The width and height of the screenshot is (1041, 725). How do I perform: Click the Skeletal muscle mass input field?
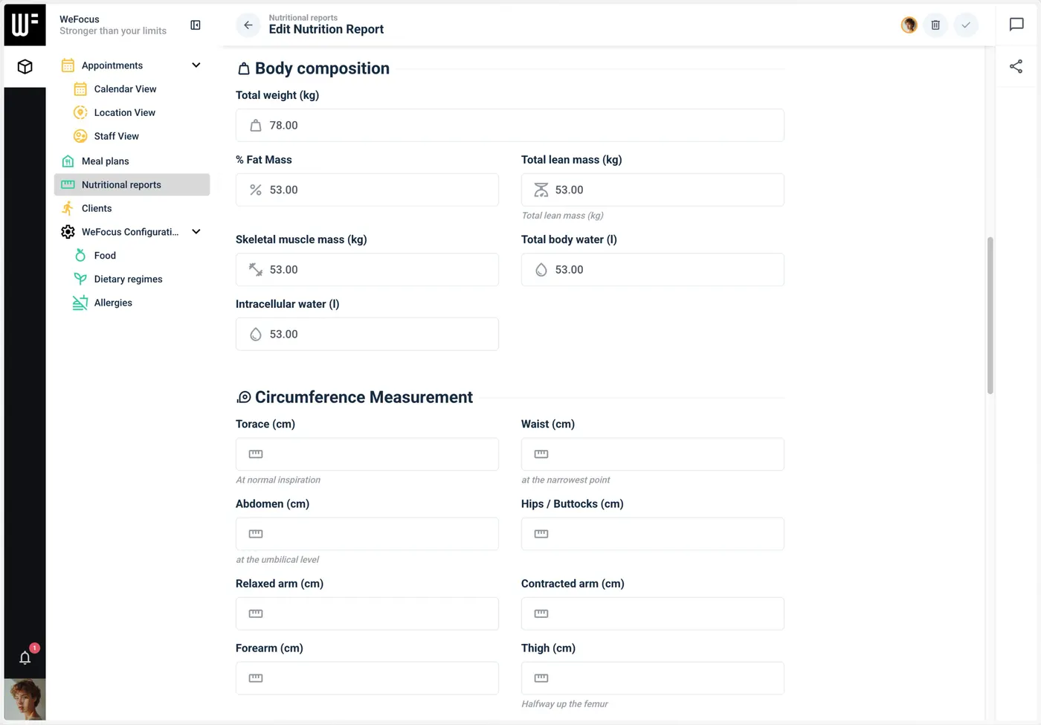coord(367,269)
